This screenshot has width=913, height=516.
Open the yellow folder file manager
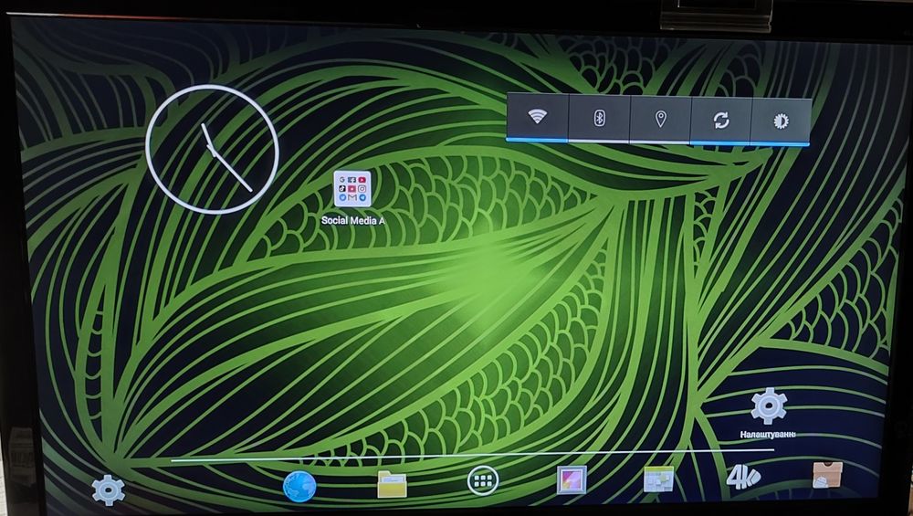(392, 484)
